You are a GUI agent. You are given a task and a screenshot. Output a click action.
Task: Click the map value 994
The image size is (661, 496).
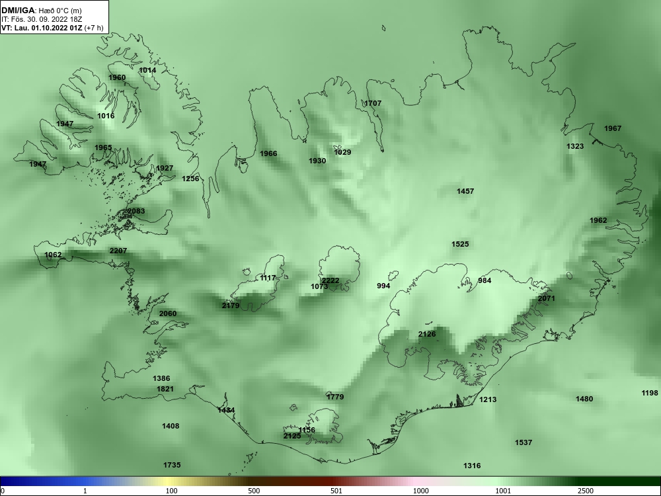[383, 286]
